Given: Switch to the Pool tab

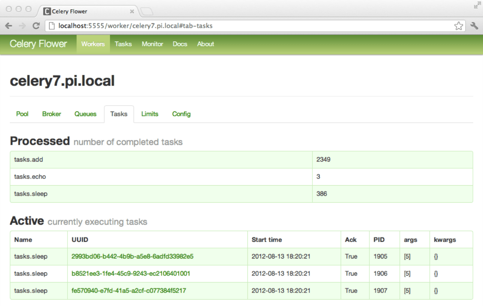Looking at the screenshot, I should coord(22,114).
